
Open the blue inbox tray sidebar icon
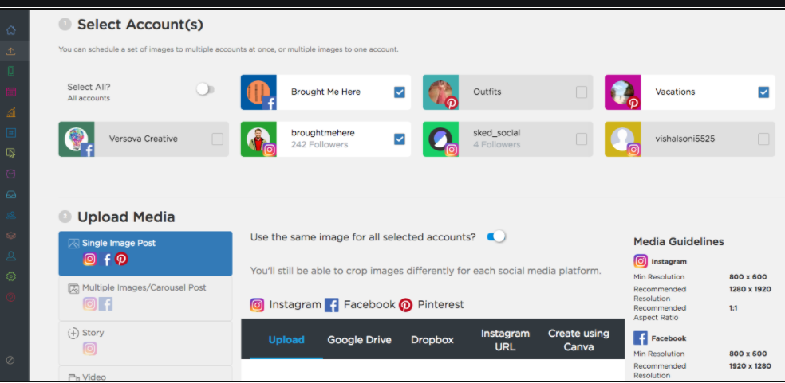(x=11, y=194)
